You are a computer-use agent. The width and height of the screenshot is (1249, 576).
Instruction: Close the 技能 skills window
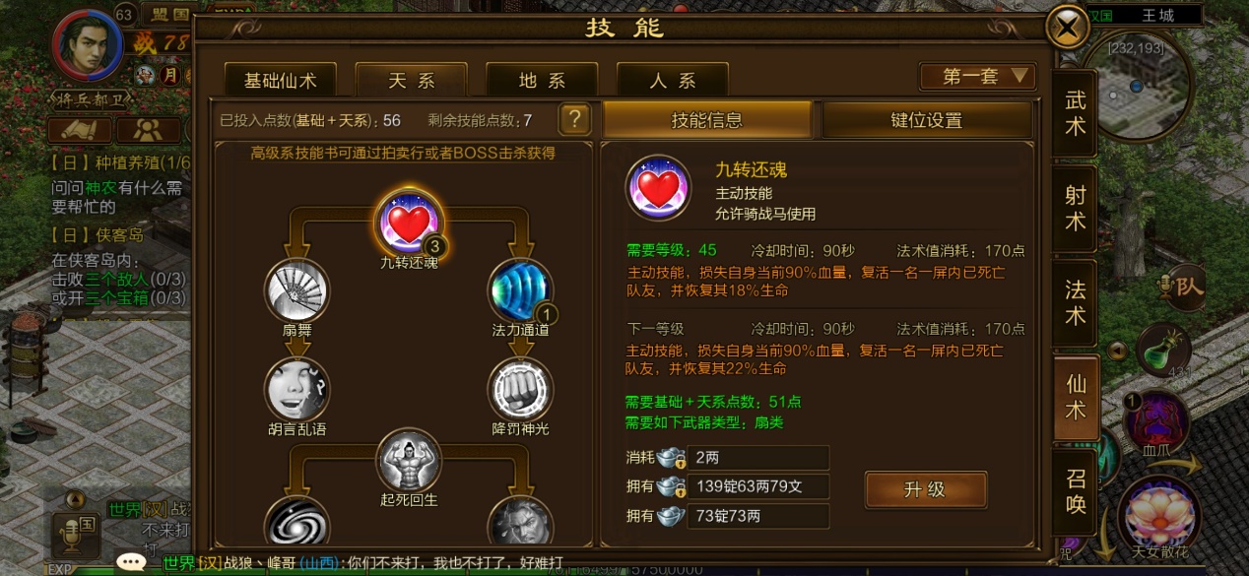pos(1067,27)
